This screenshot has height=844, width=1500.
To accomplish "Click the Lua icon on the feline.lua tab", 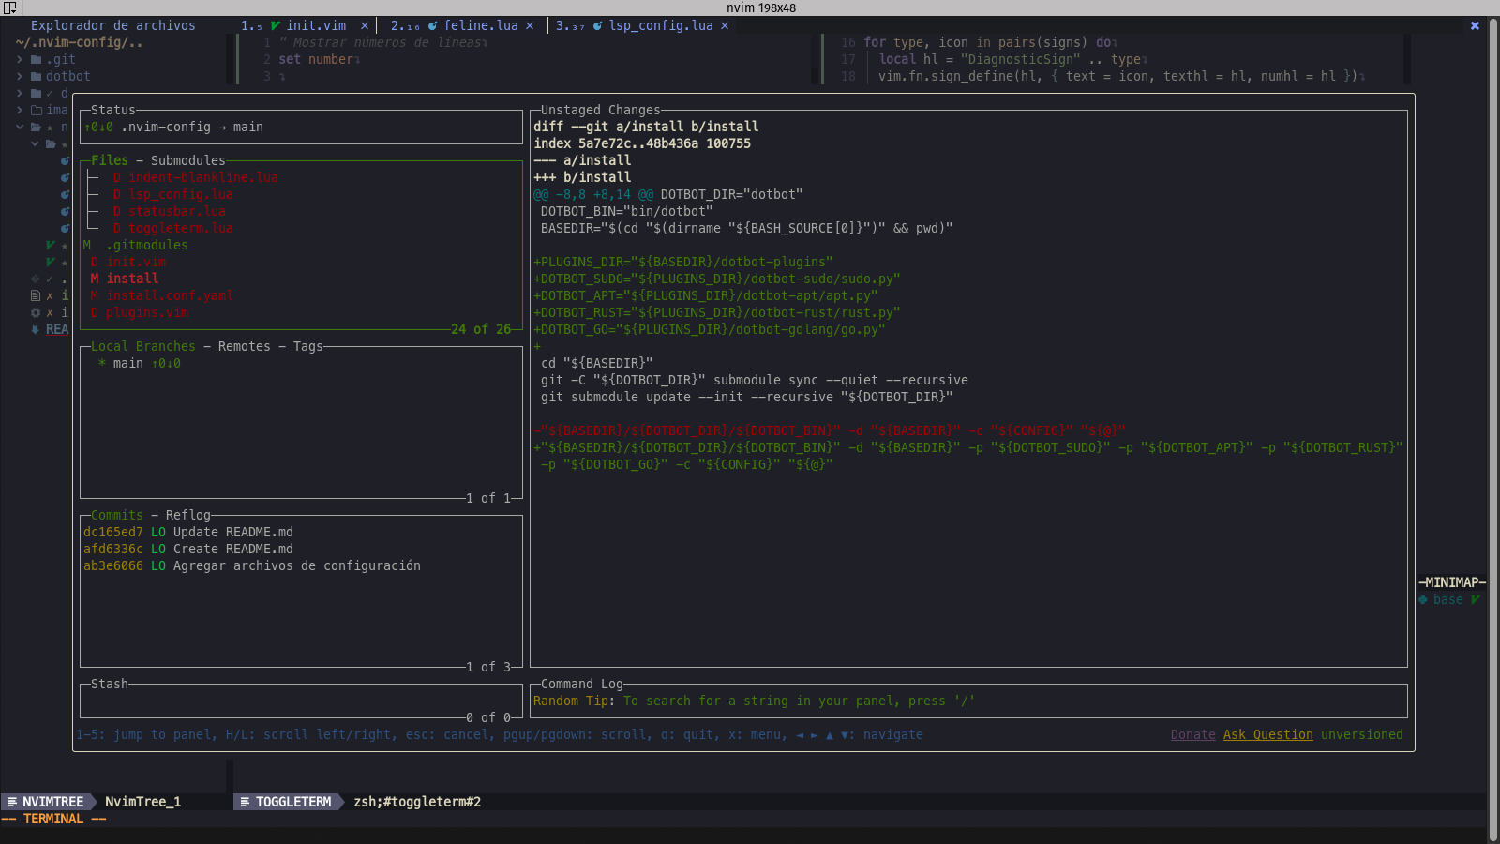I will (433, 25).
